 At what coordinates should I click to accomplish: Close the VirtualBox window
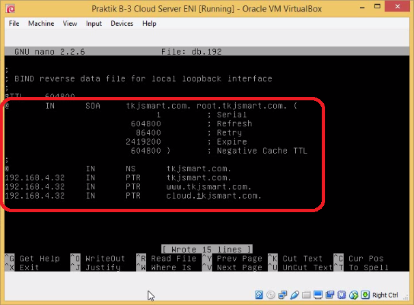pos(398,6)
